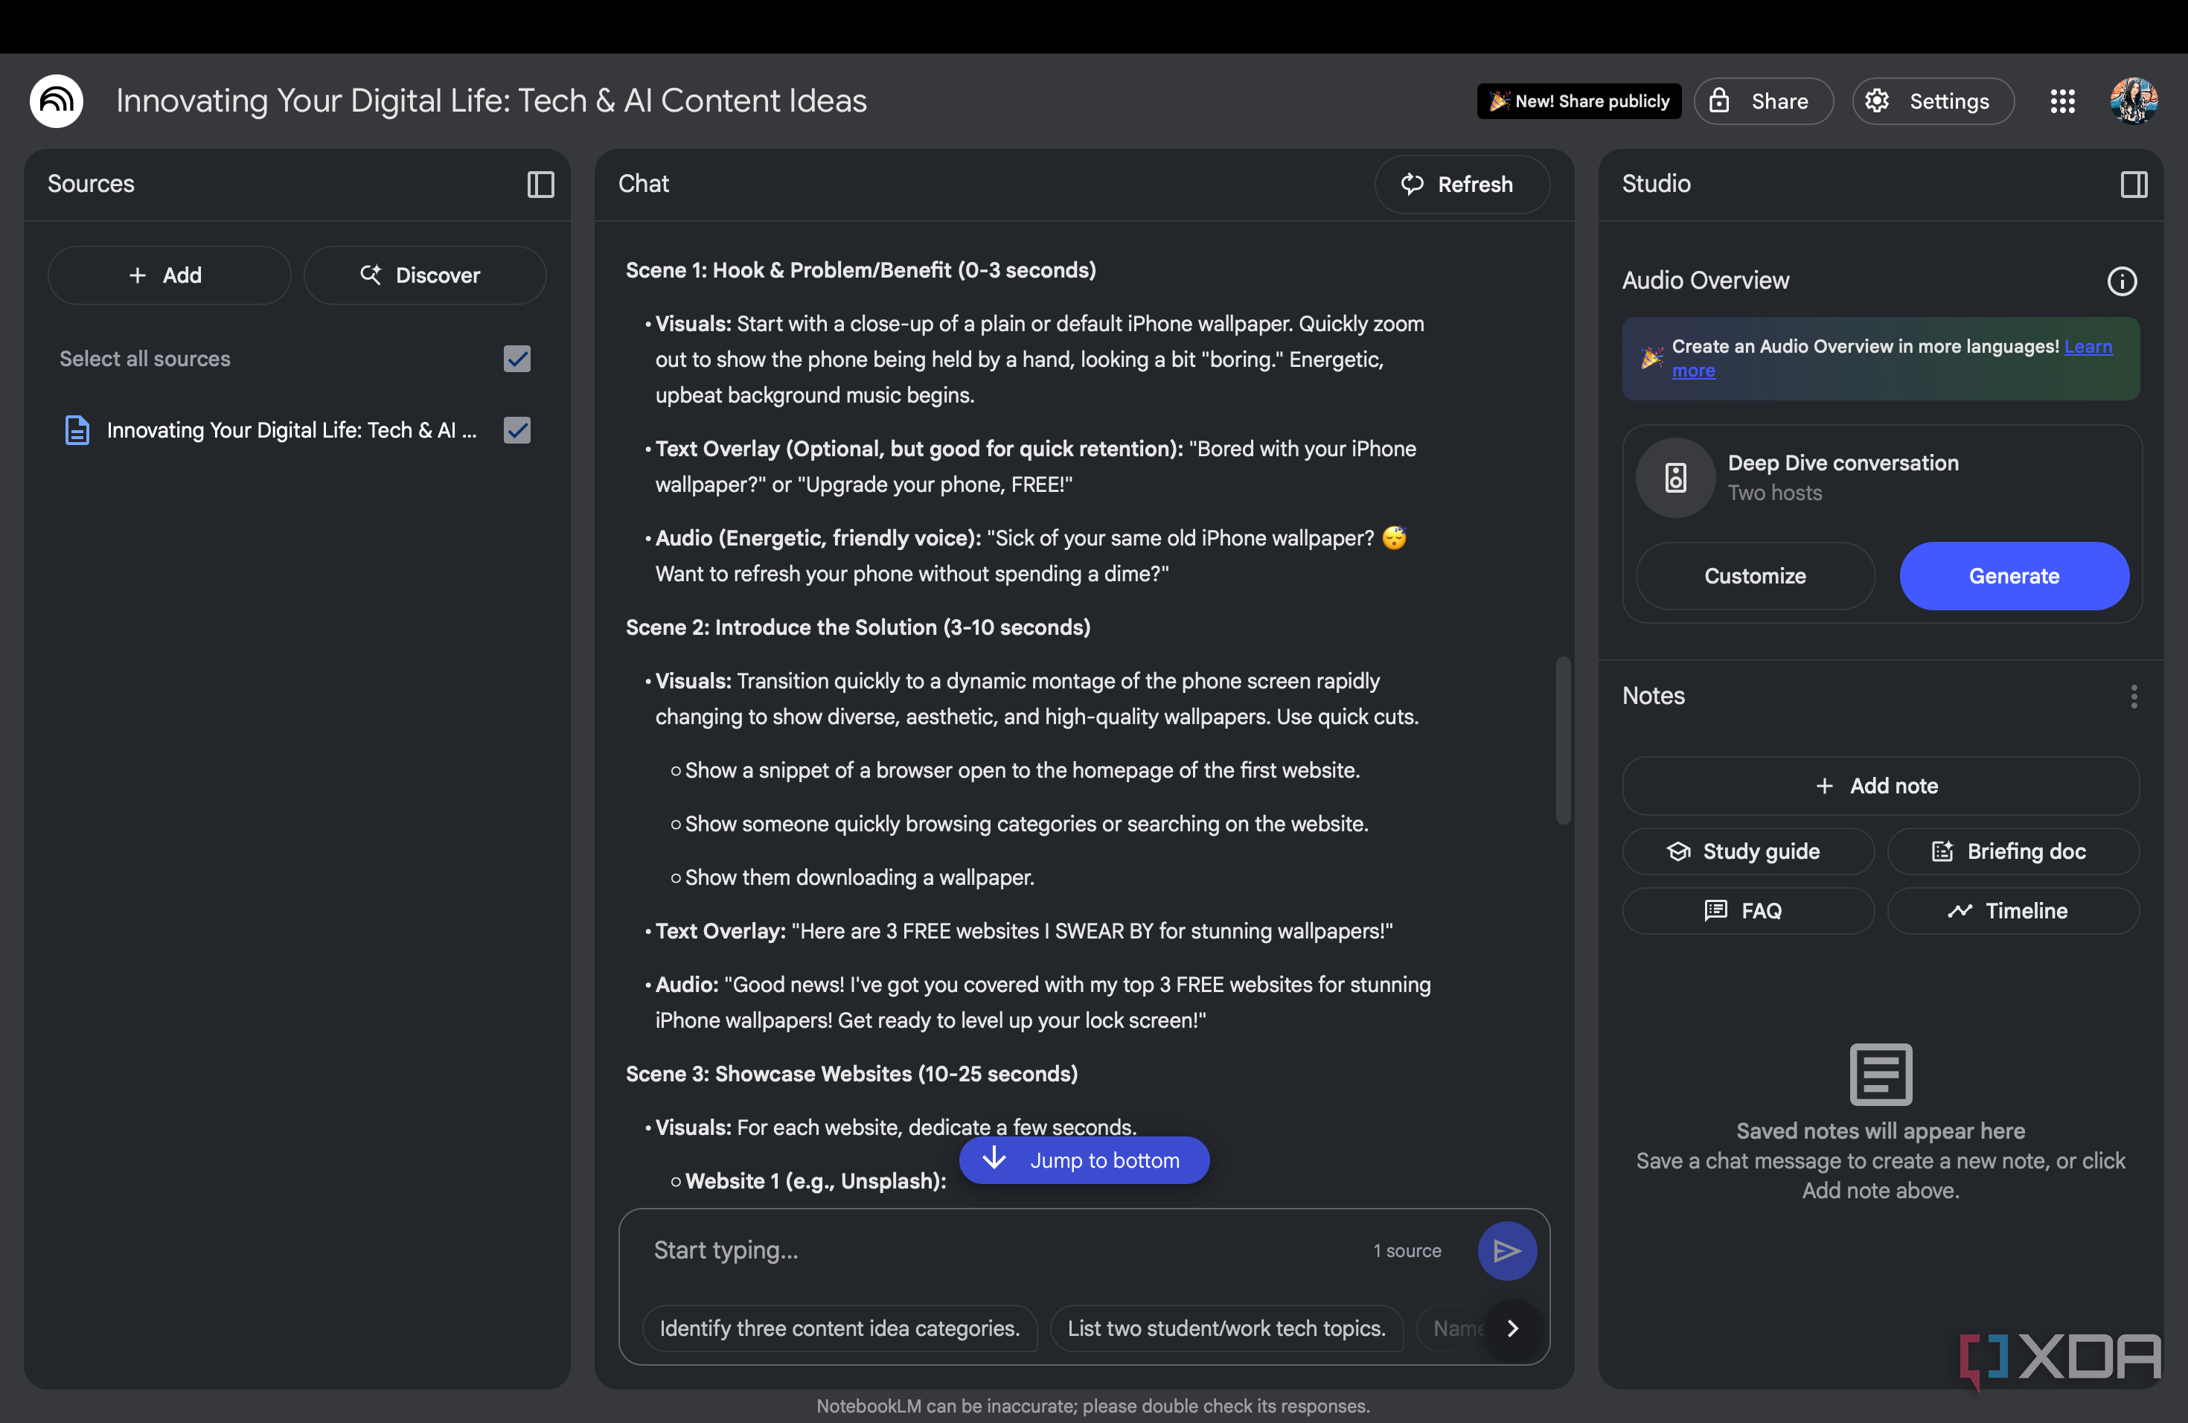2188x1423 pixels.
Task: Click Deep Dive conversation speaker icon
Action: point(1675,478)
